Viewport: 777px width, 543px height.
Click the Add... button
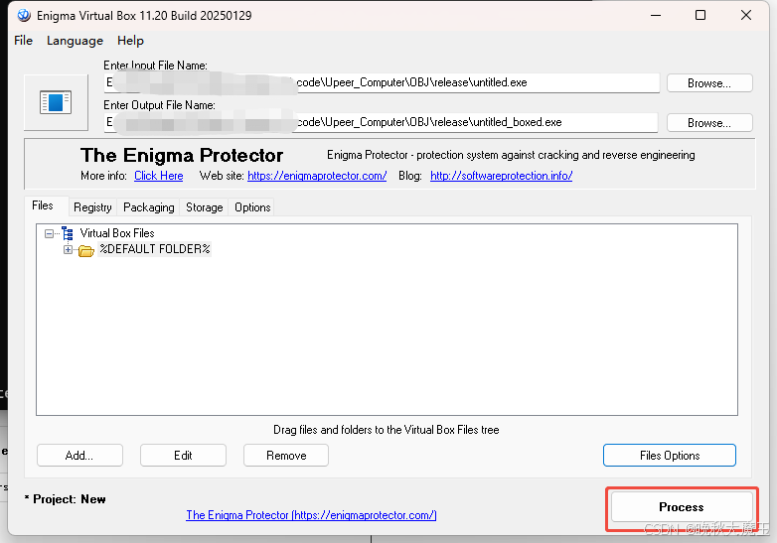coord(79,456)
